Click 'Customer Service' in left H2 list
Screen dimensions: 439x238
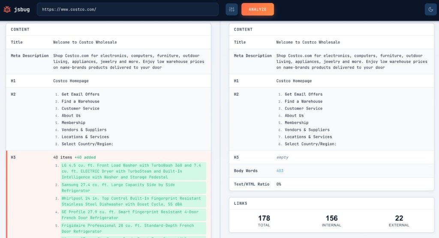80,108
